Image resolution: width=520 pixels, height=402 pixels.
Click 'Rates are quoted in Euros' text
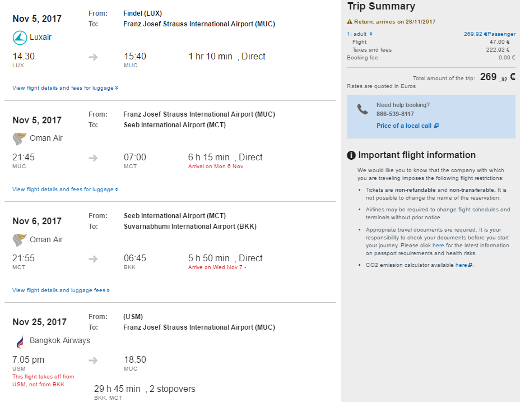pos(381,86)
